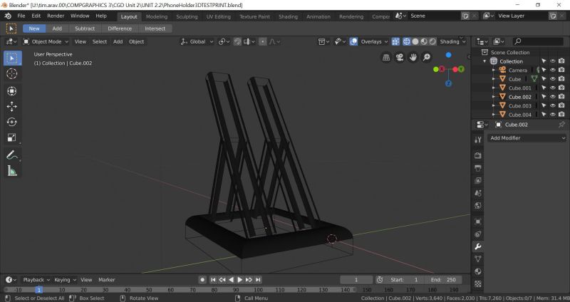Click the Difference selection mode button
The height and width of the screenshot is (302, 570).
120,28
